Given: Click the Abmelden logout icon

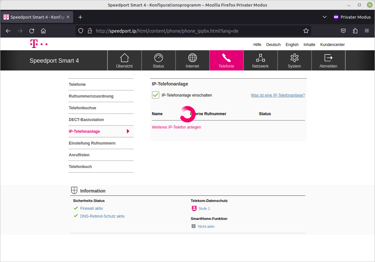Looking at the screenshot, I should point(328,58).
